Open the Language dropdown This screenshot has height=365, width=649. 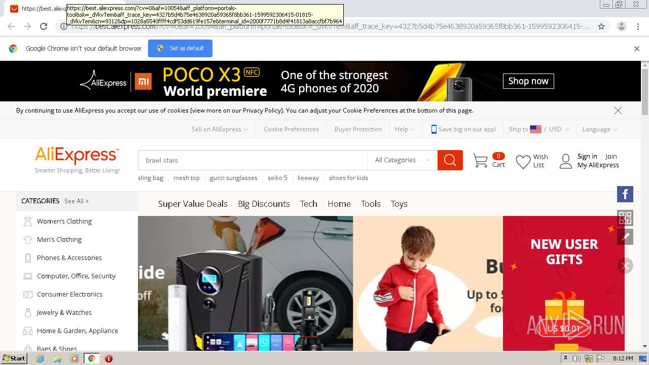[600, 129]
